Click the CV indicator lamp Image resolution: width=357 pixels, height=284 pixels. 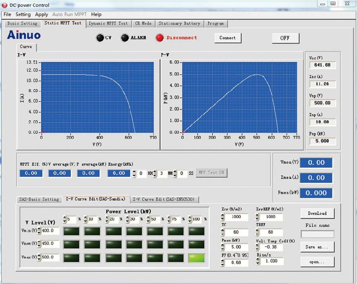[x=100, y=38]
